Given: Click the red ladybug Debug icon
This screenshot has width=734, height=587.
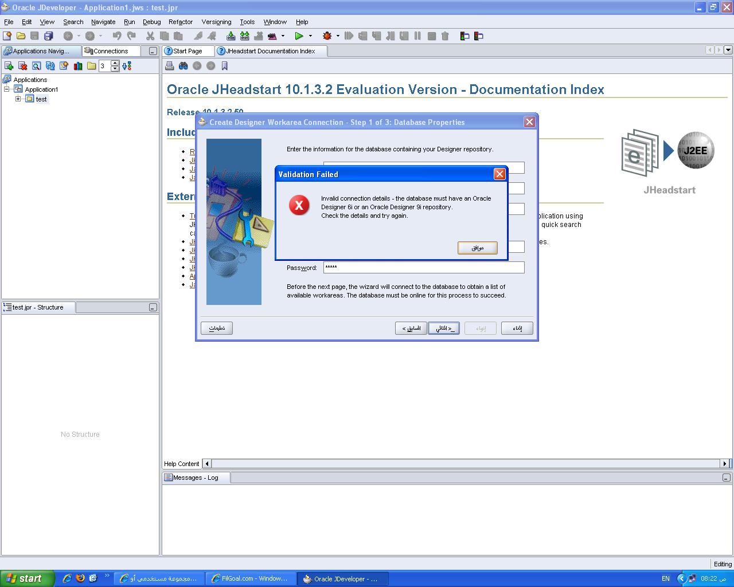Looking at the screenshot, I should coord(327,36).
